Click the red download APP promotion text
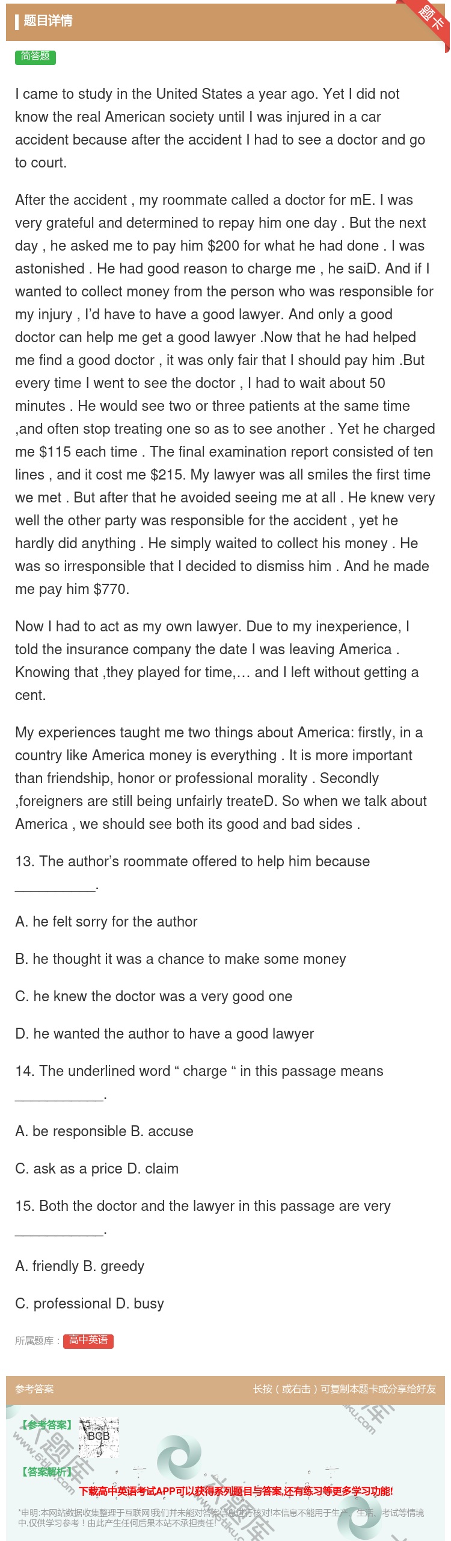 (x=236, y=1491)
